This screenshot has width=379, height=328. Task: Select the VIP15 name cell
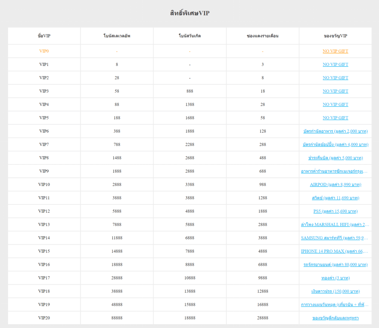(44, 251)
